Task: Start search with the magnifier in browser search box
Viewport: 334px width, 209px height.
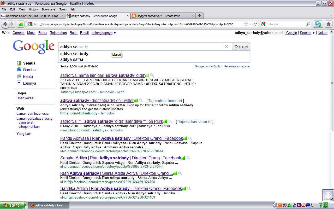Action: click(308, 24)
